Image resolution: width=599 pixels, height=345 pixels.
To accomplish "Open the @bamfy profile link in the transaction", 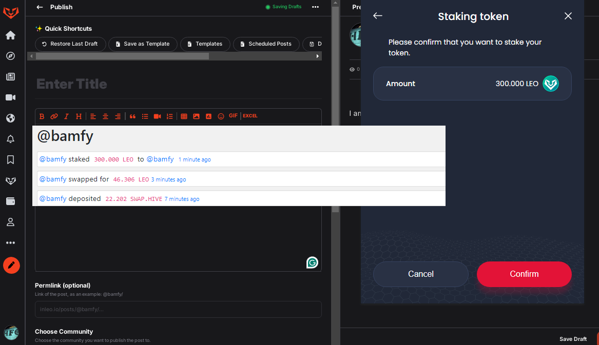I will 53,159.
